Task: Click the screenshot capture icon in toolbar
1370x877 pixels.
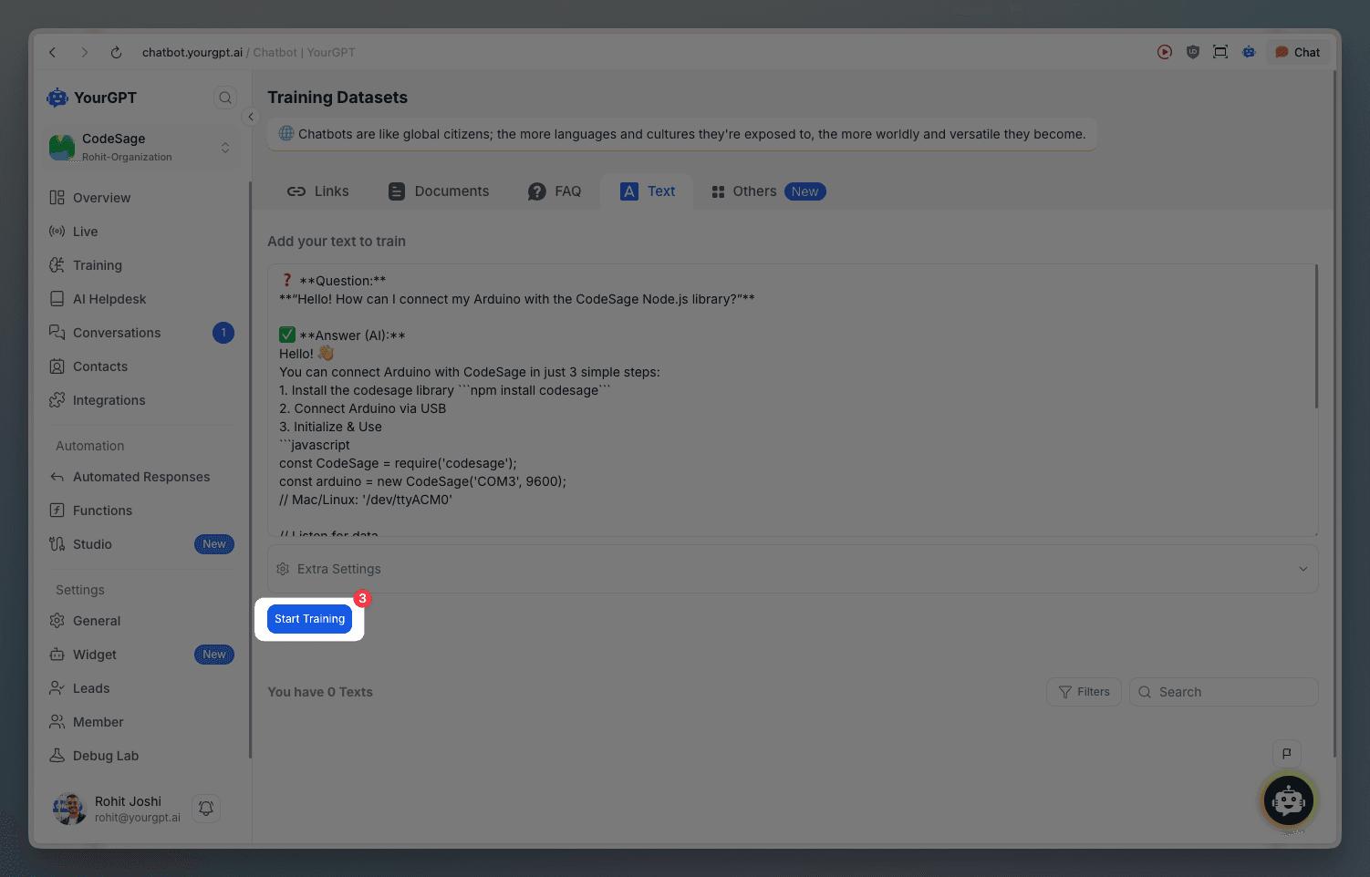Action: pos(1220,52)
